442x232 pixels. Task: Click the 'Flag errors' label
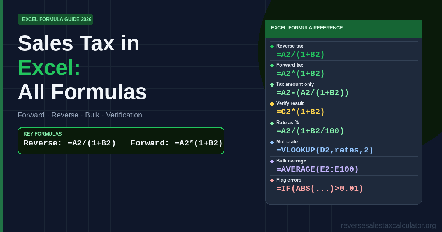tap(289, 180)
